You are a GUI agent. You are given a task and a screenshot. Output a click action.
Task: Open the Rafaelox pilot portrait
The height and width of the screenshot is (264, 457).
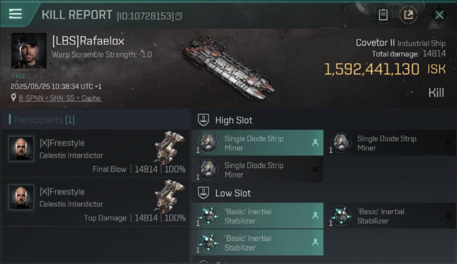click(29, 51)
